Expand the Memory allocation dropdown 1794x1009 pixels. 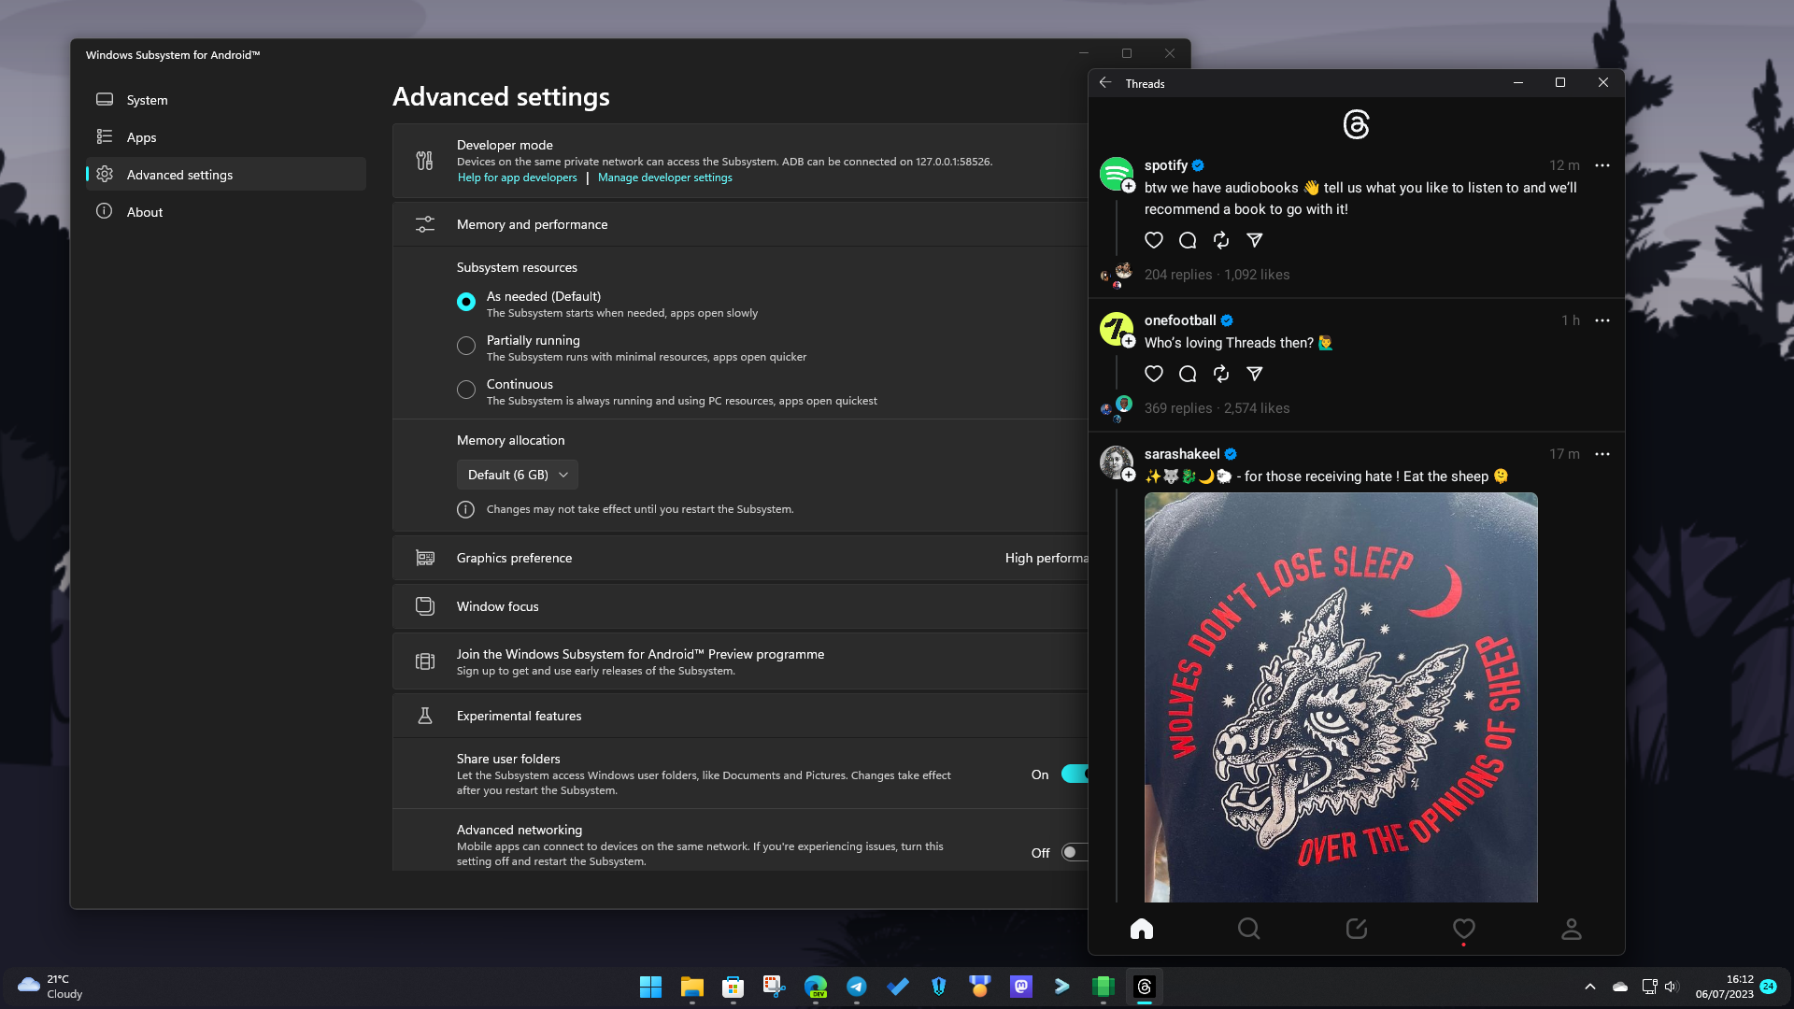coord(517,475)
